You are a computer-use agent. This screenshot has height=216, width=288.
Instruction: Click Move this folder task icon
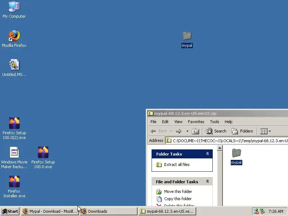(159, 192)
